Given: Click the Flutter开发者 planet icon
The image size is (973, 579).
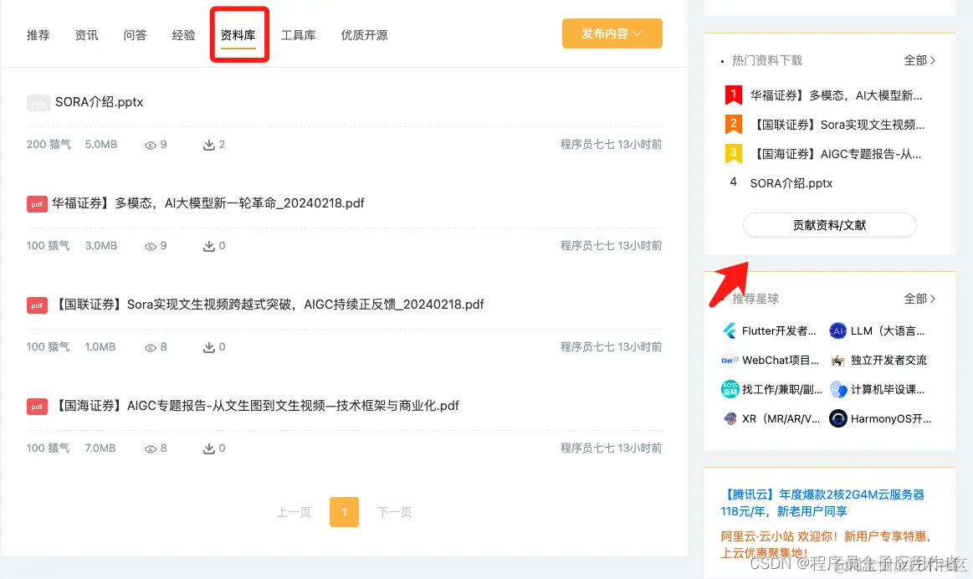Looking at the screenshot, I should pyautogui.click(x=730, y=330).
